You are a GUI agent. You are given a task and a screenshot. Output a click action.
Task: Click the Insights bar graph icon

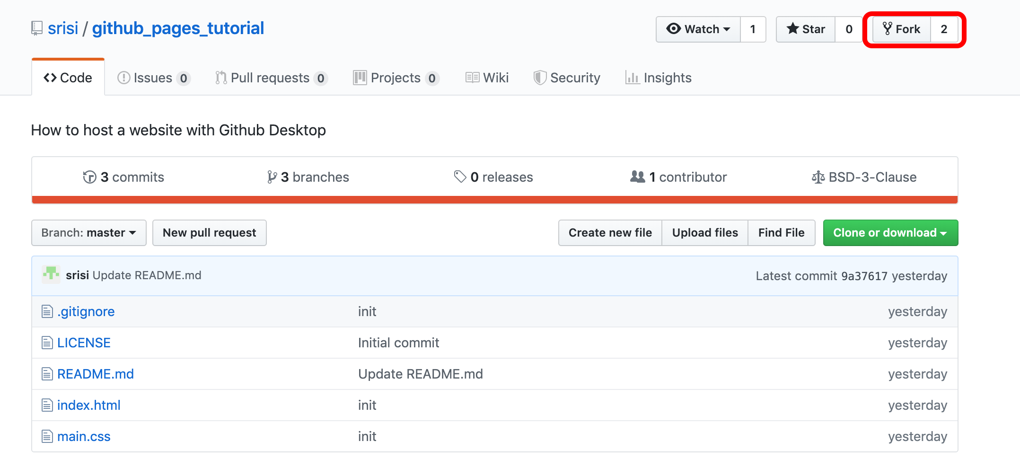point(632,78)
